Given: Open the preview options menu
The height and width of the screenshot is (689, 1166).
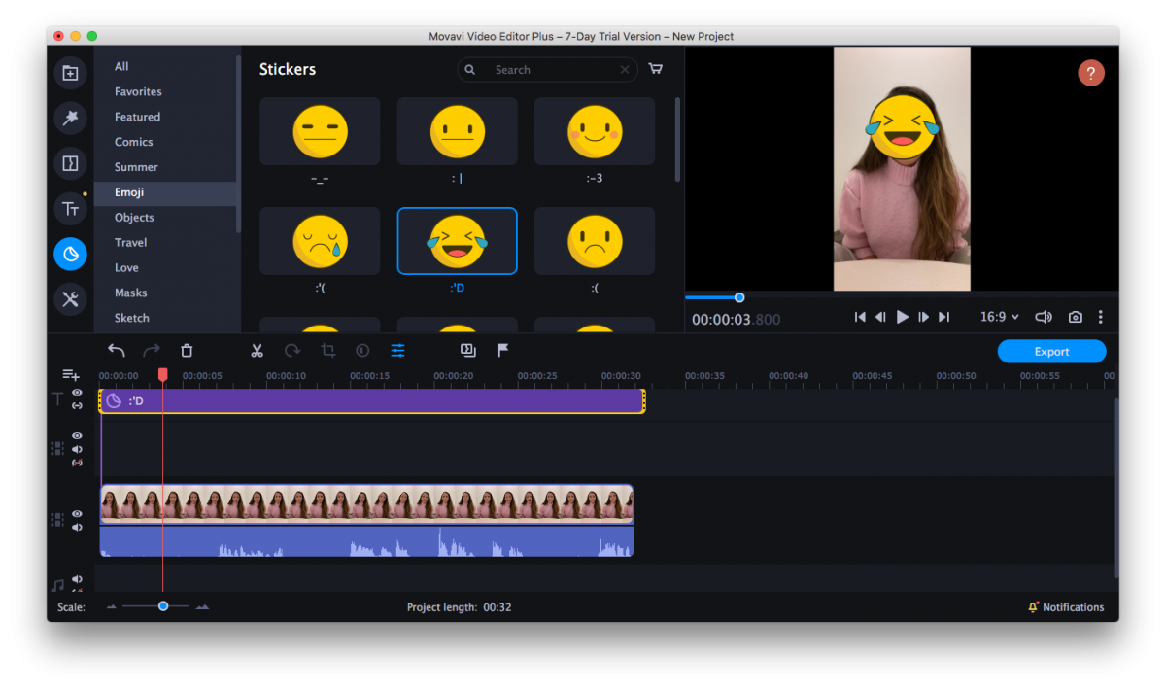Looking at the screenshot, I should click(x=1100, y=316).
